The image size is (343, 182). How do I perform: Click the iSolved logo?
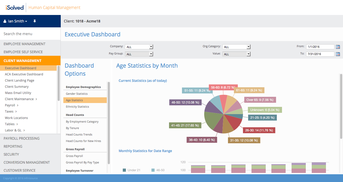point(15,7)
